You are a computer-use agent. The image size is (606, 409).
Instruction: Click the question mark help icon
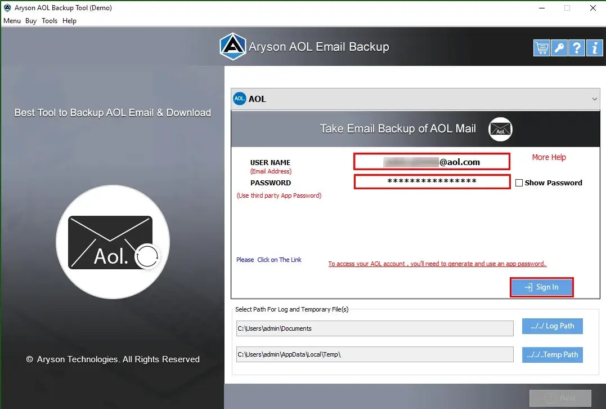click(x=577, y=48)
